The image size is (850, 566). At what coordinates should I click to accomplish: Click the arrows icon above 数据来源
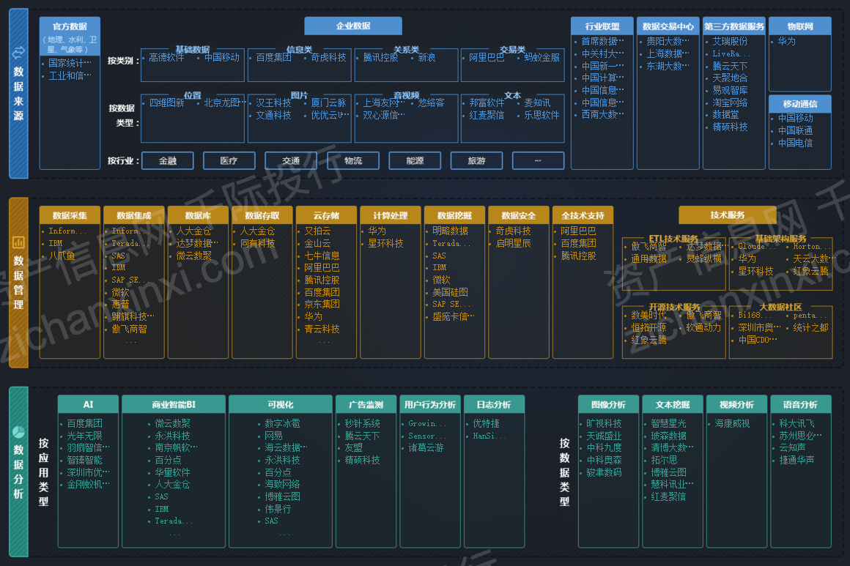[18, 52]
